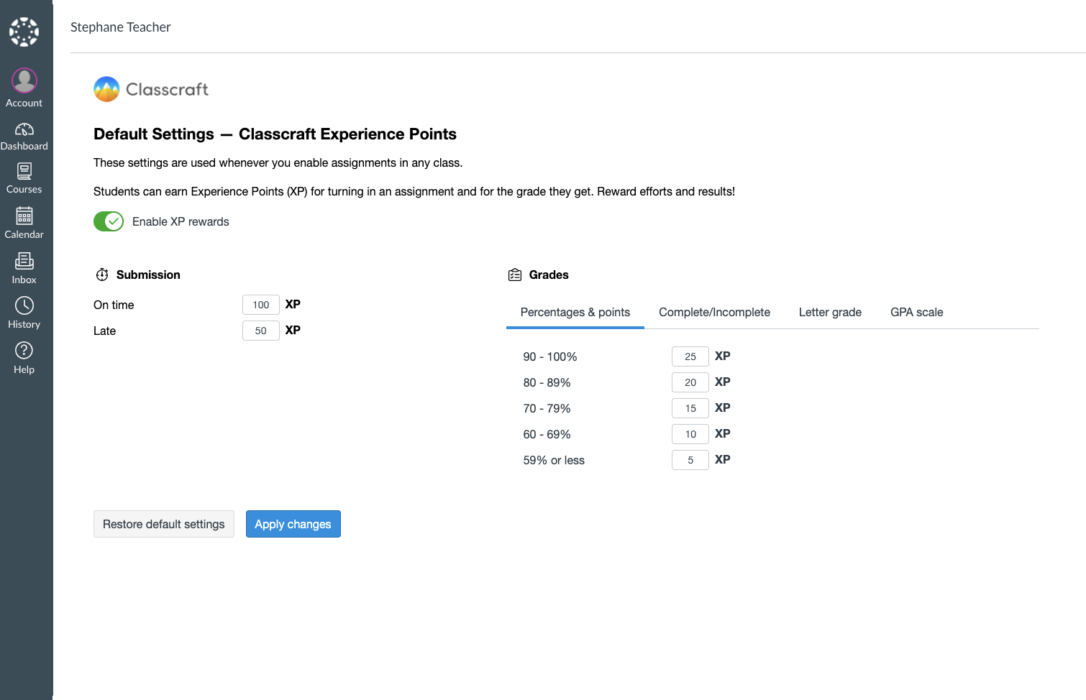Click the Classcraft logo icon
The height and width of the screenshot is (700, 1086).
pos(106,89)
